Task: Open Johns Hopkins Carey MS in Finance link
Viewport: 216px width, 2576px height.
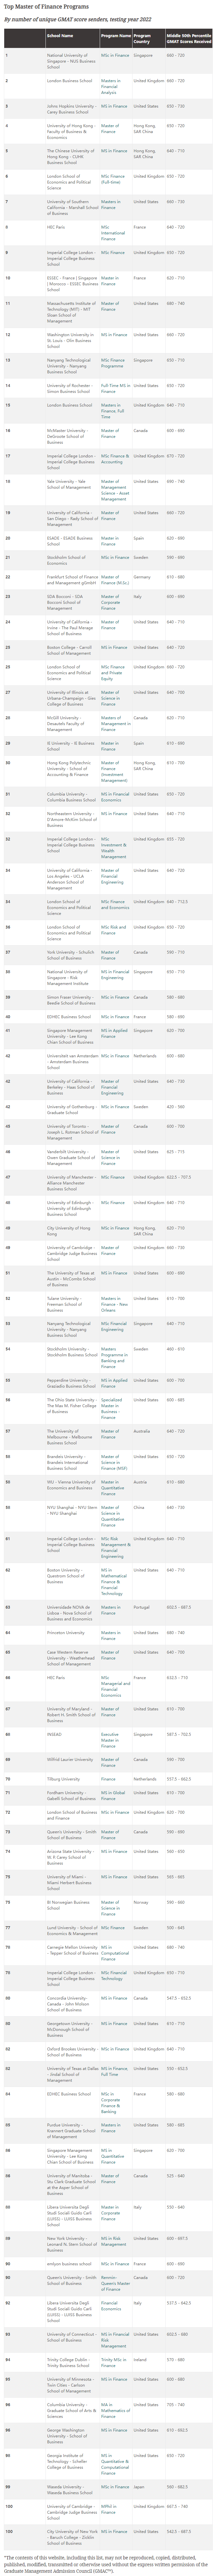Action: [x=113, y=105]
